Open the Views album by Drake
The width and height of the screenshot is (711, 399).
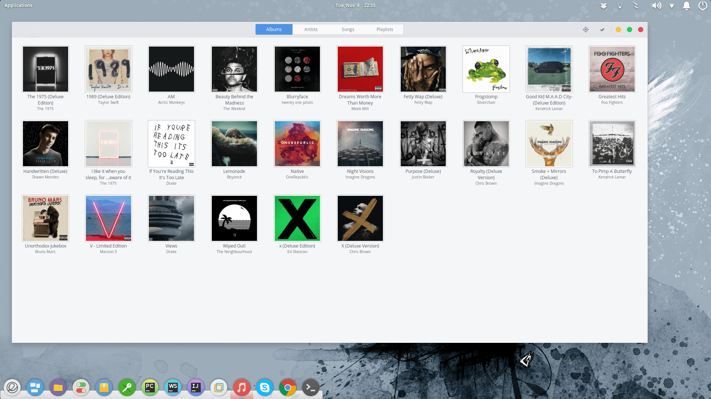tap(171, 218)
